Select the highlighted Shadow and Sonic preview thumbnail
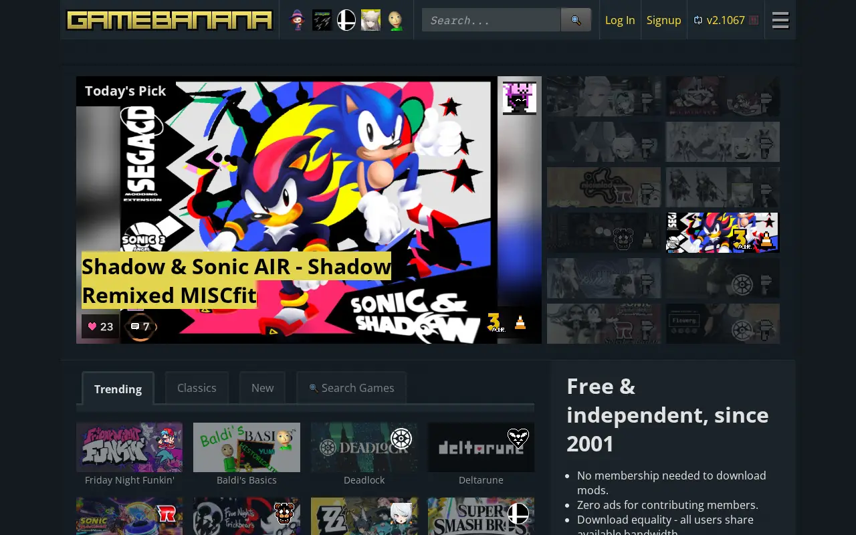The image size is (856, 535). point(723,233)
